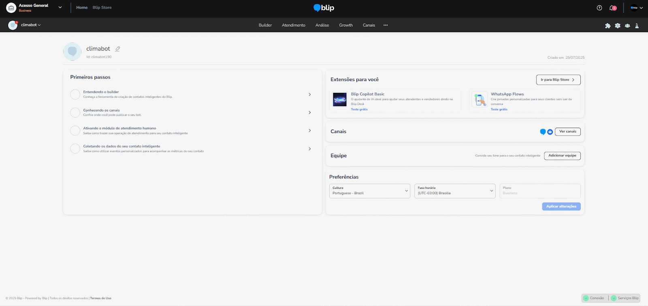Open the notifications bell
The width and height of the screenshot is (648, 306).
coord(612,8)
